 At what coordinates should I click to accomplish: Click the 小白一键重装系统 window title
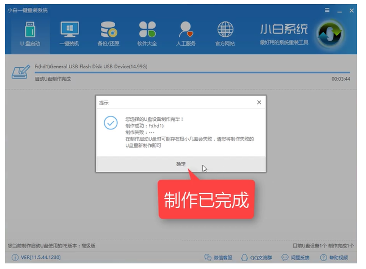coord(27,10)
